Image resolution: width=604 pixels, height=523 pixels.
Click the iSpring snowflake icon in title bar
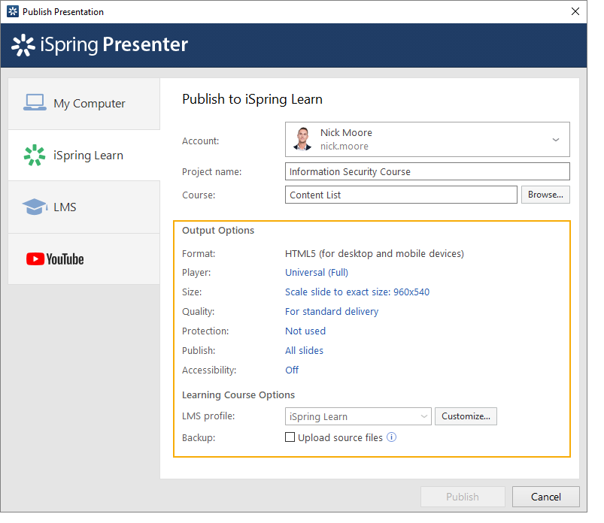13,11
